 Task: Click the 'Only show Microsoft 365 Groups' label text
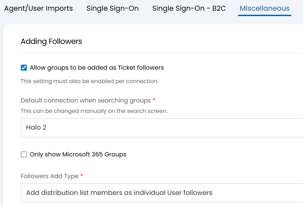[78, 154]
